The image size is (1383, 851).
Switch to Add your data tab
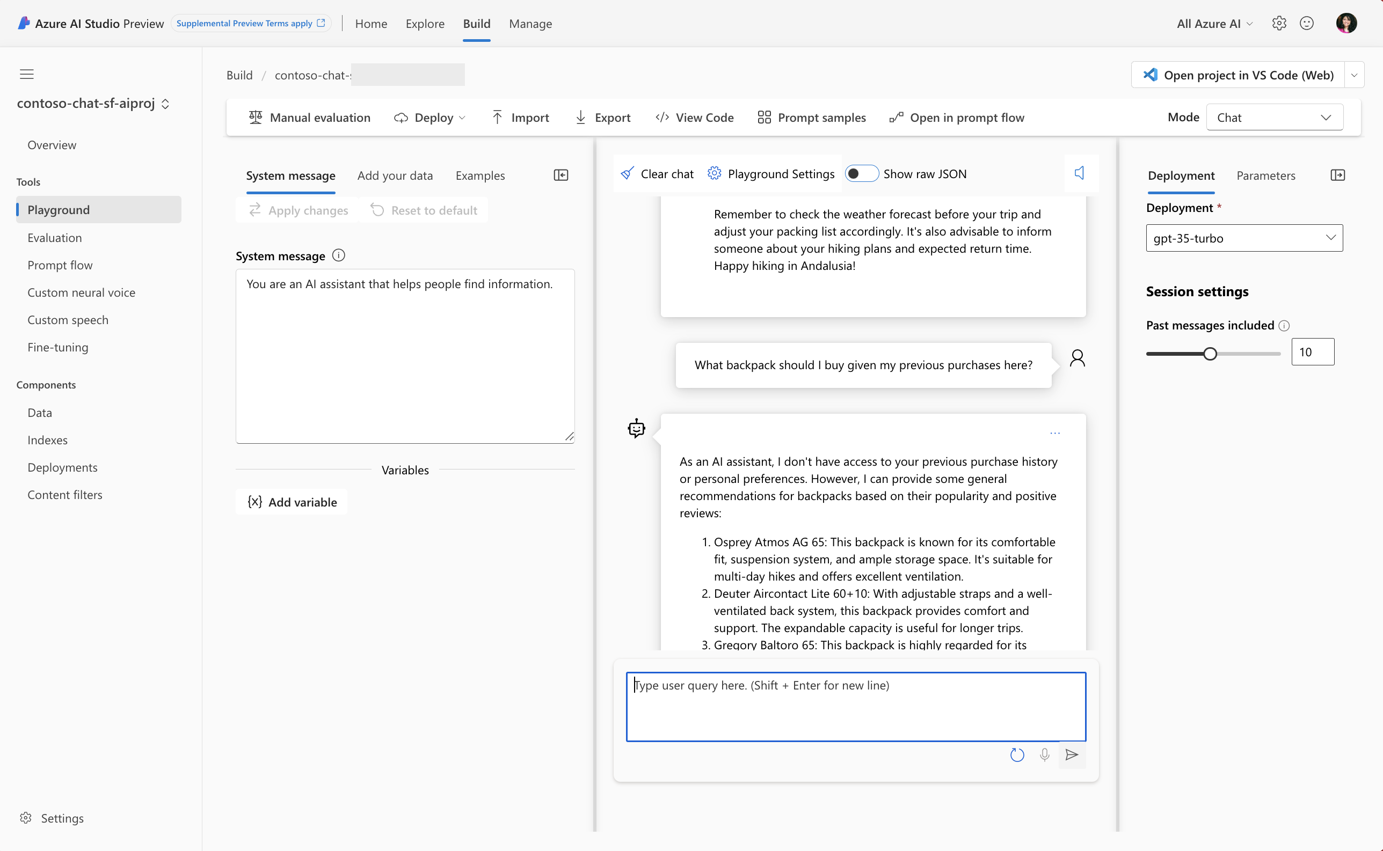click(x=395, y=175)
